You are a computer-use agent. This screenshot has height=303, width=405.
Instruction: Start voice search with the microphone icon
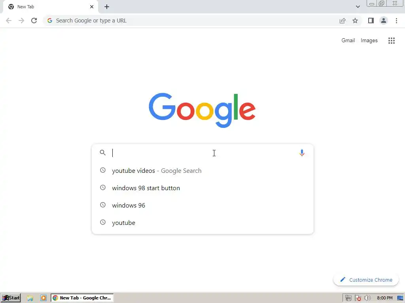(x=302, y=153)
